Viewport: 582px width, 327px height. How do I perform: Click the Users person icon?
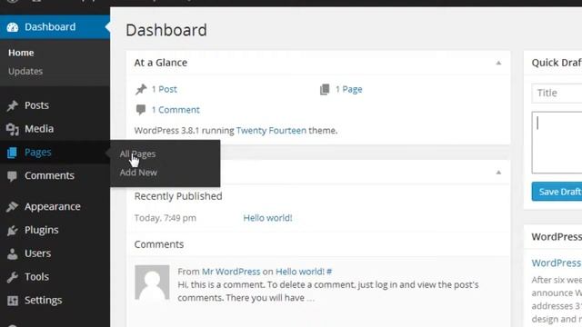(x=12, y=253)
